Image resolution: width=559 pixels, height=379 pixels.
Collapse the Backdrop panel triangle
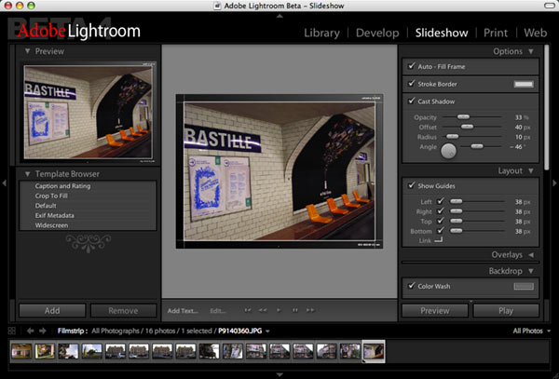pyautogui.click(x=531, y=271)
